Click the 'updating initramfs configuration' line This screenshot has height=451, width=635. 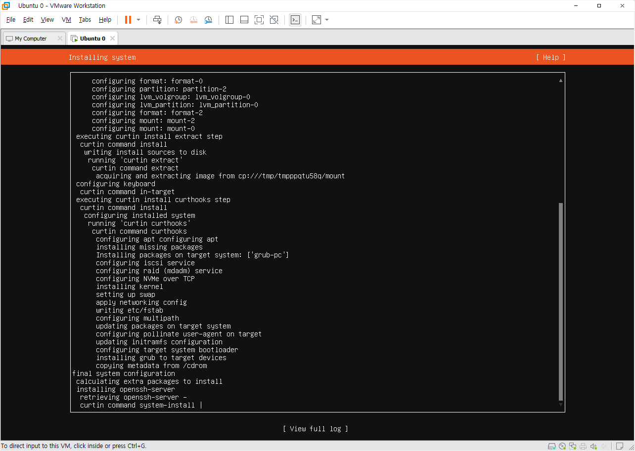(159, 342)
